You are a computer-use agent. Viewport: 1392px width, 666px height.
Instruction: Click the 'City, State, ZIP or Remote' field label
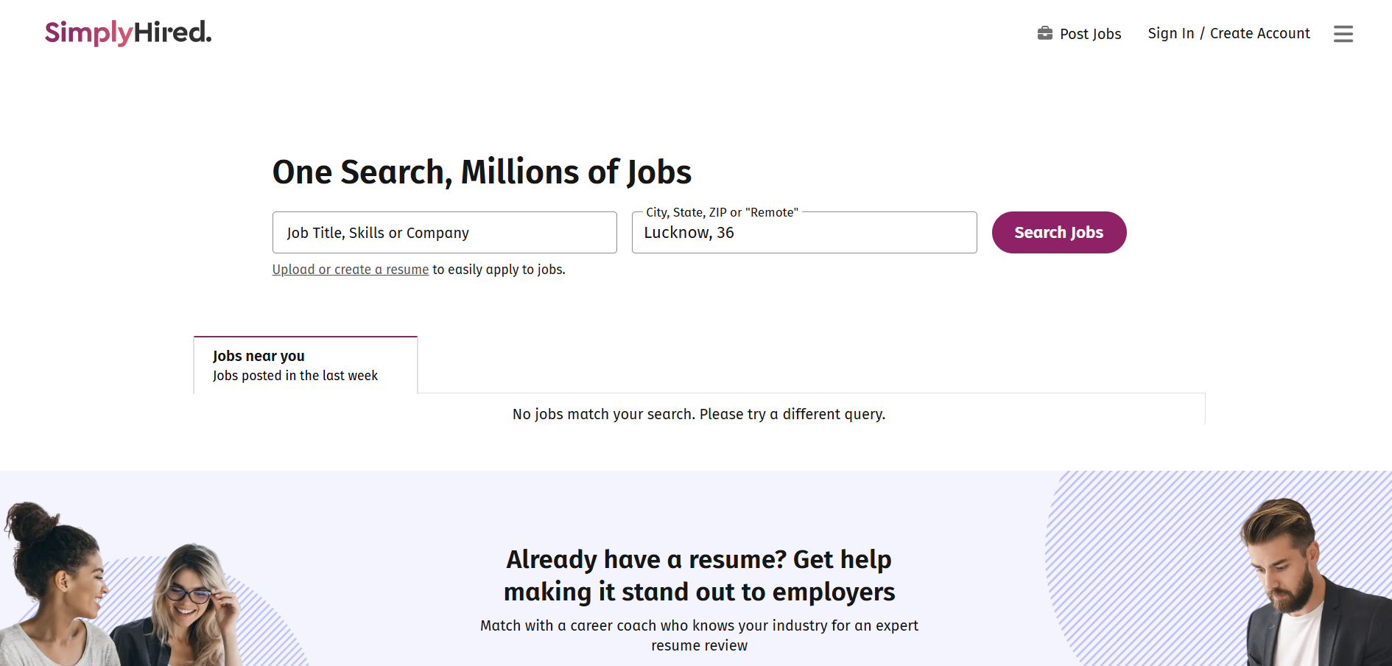click(722, 212)
